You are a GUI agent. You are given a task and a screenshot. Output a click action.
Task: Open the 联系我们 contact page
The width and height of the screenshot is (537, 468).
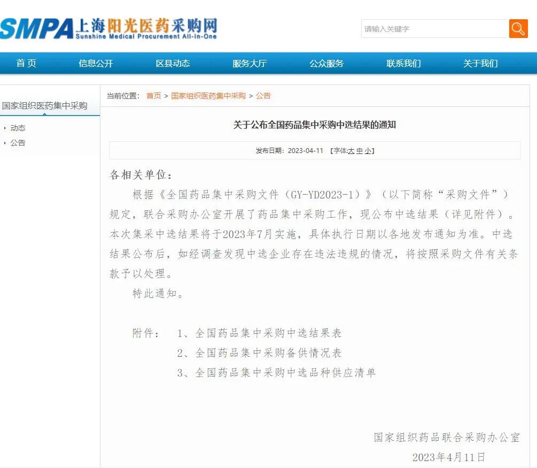pos(404,63)
